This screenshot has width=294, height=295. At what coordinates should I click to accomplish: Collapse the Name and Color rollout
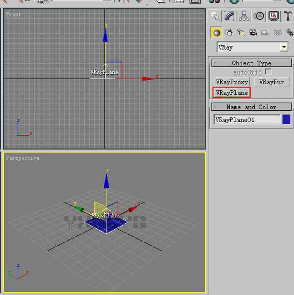252,107
